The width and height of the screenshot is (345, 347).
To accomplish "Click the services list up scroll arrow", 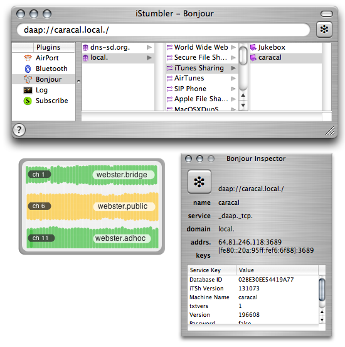I will 243,96.
